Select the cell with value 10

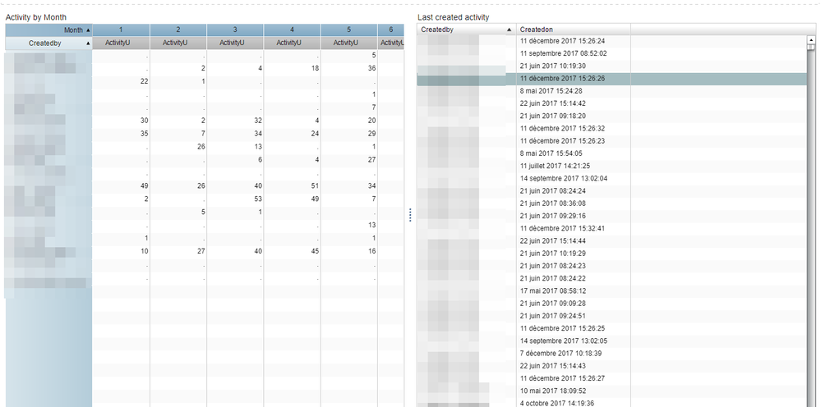(121, 251)
